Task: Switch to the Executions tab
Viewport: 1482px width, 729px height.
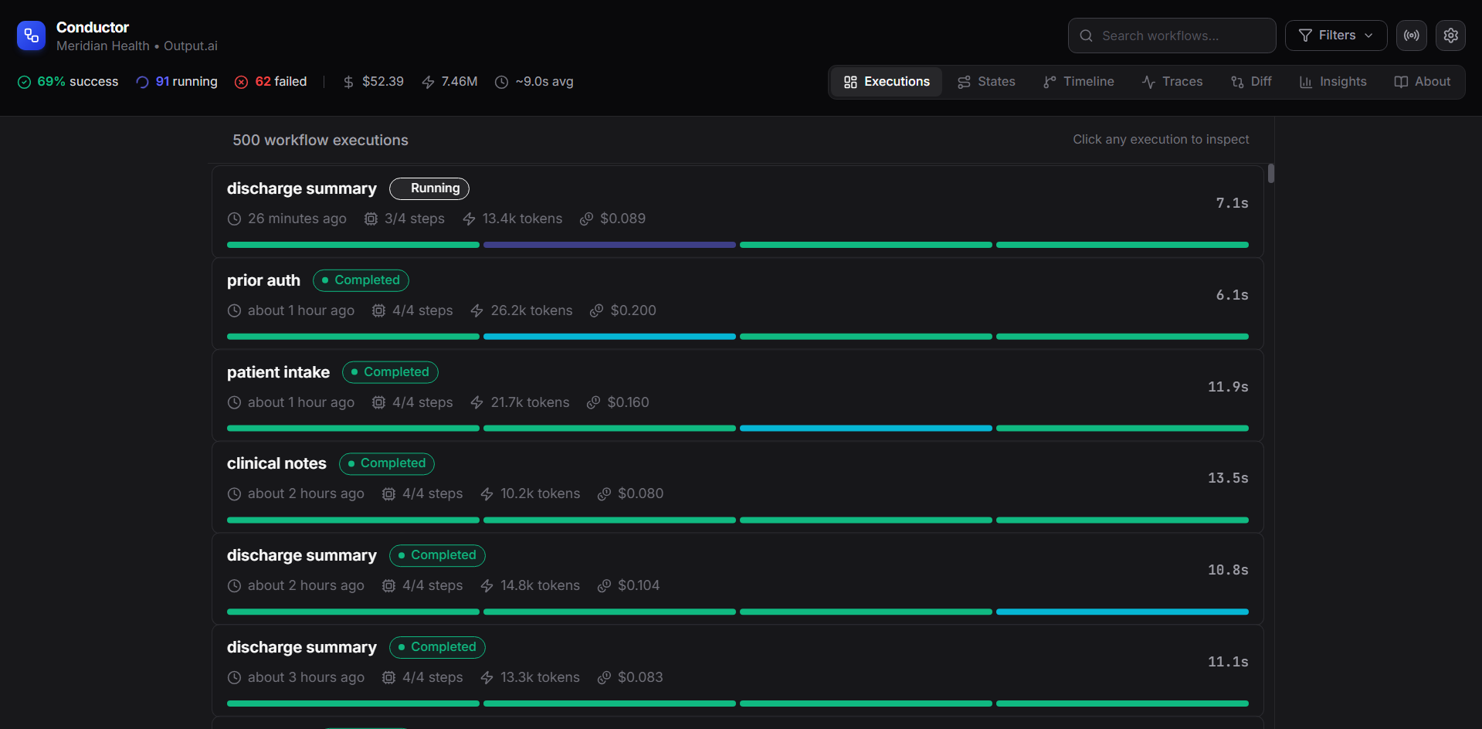Action: 887,82
